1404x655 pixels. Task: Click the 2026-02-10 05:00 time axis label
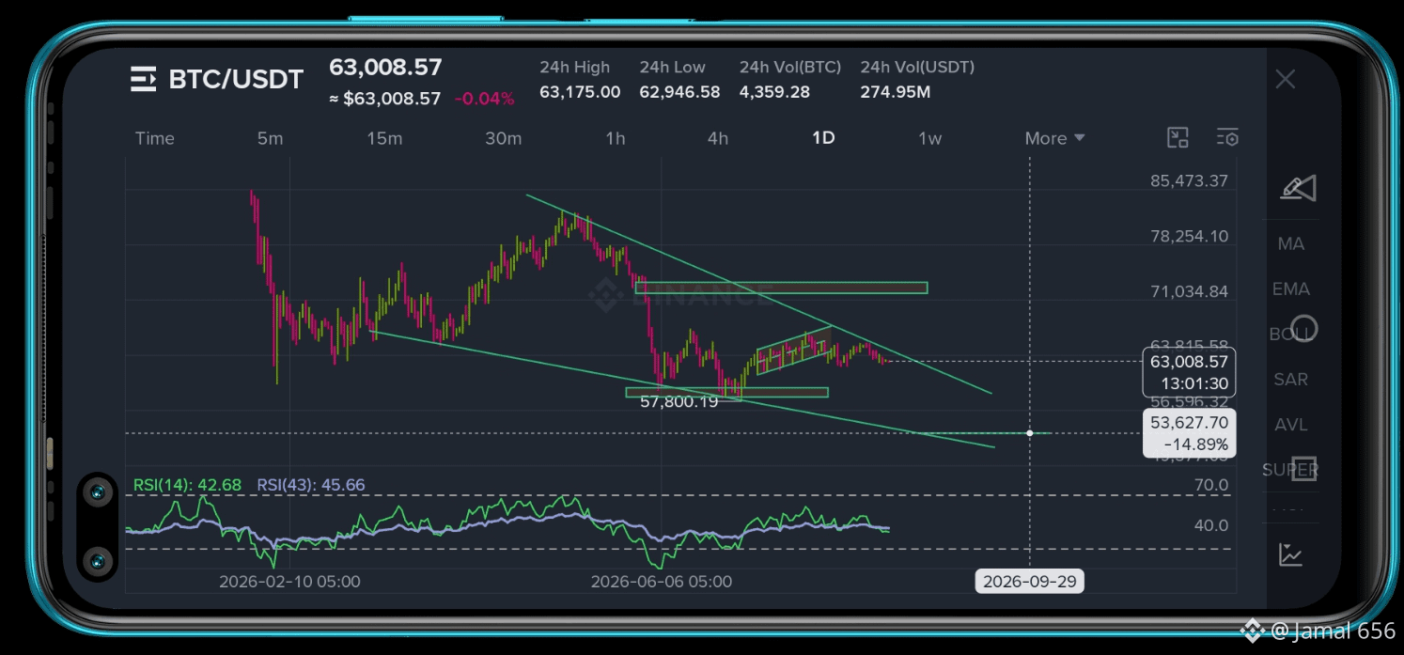(x=289, y=582)
